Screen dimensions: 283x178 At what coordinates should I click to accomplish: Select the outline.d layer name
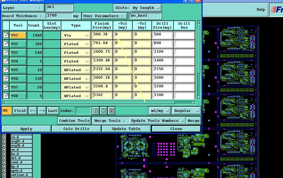point(21,175)
